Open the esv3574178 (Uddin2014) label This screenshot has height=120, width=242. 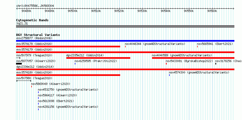point(34,44)
